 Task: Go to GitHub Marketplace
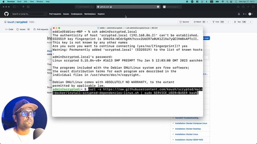pyautogui.click(x=90, y=14)
